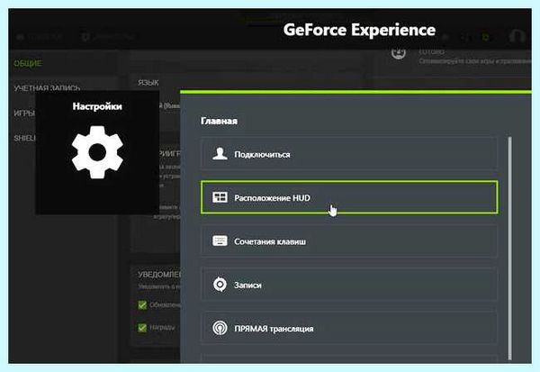
Task: Open the Записи recordings settings
Action: 349,285
